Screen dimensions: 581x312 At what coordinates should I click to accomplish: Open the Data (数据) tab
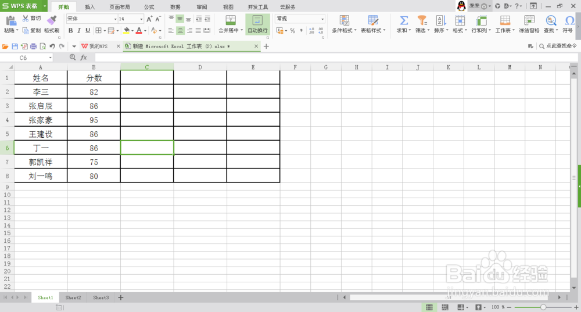point(175,7)
